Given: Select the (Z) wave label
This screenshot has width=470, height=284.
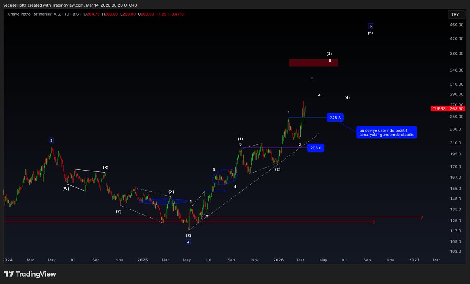Looking at the screenshot, I should (x=188, y=235).
